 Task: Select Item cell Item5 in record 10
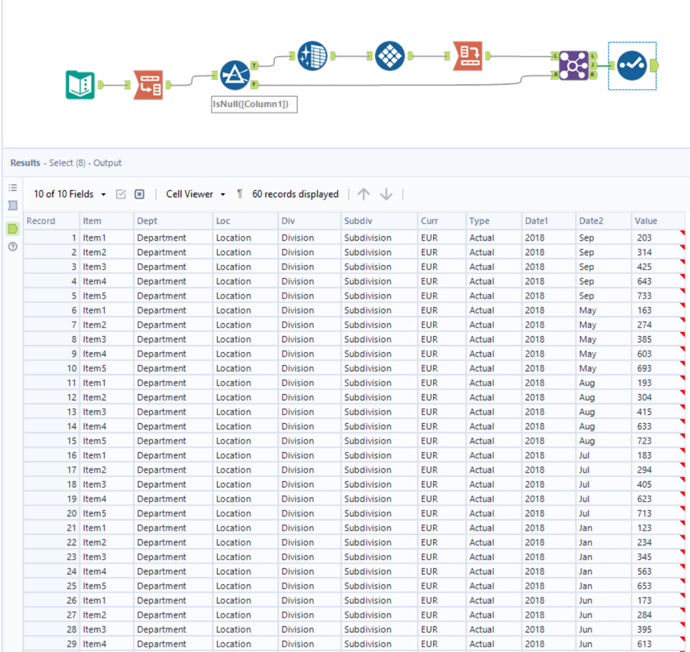pos(106,368)
